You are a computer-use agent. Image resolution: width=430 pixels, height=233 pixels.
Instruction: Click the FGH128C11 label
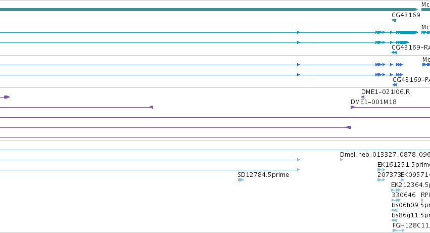tap(411, 225)
